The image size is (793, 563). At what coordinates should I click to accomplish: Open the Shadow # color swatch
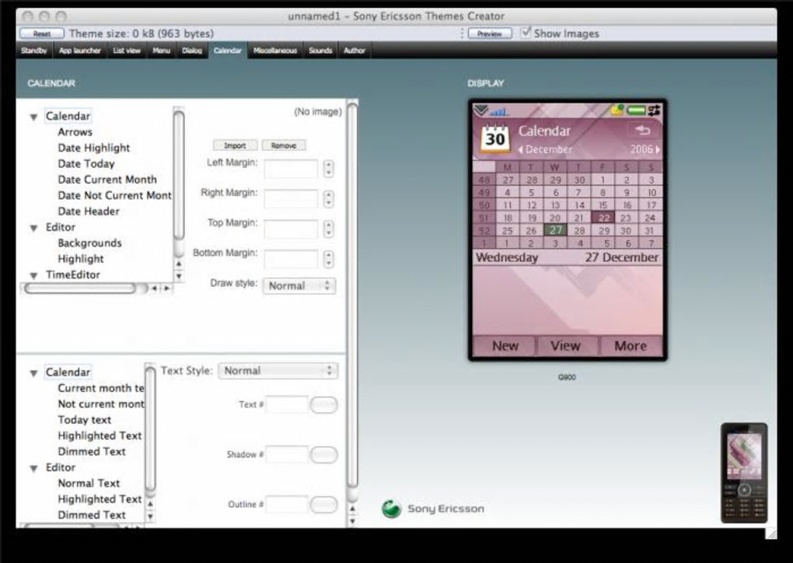coord(323,455)
